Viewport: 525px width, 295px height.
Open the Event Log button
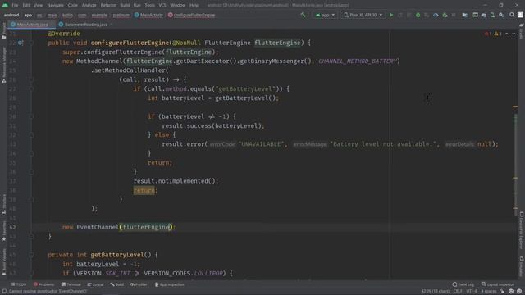pyautogui.click(x=463, y=284)
